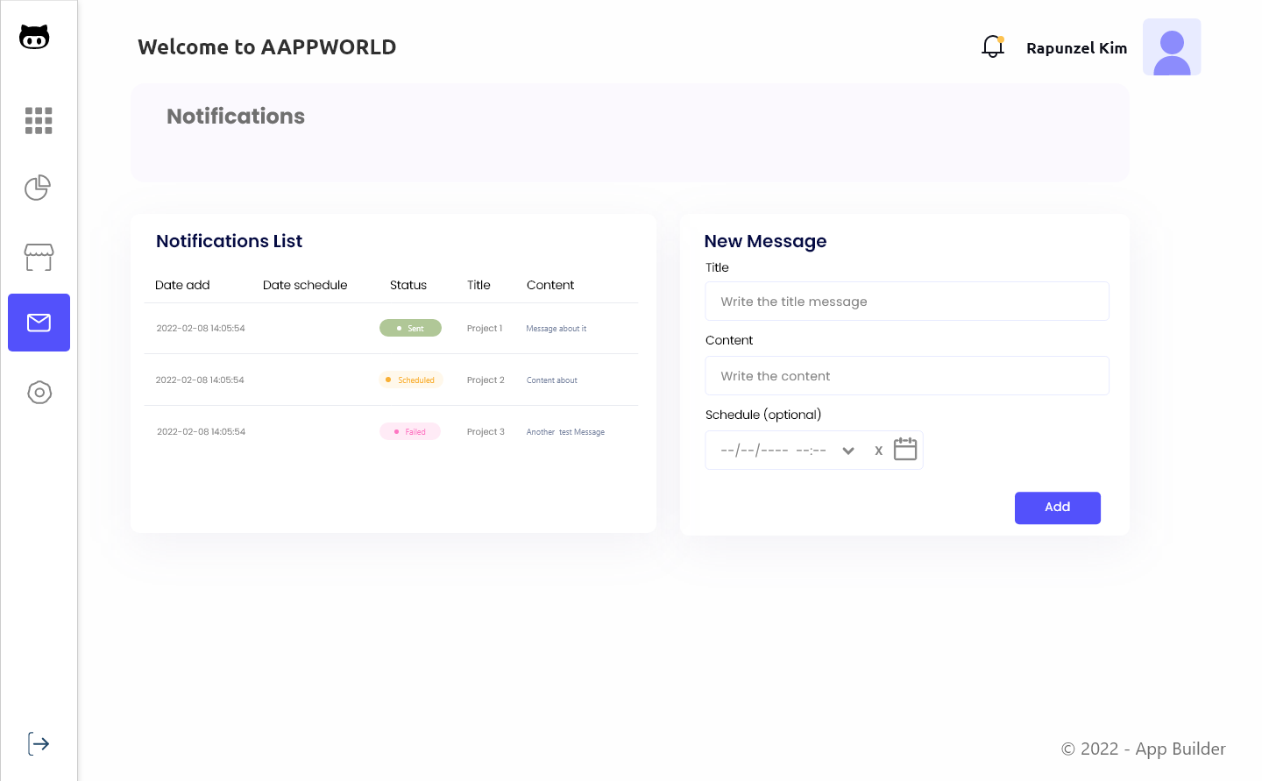This screenshot has height=781, width=1262.
Task: Focus the title message input field
Action: click(907, 302)
